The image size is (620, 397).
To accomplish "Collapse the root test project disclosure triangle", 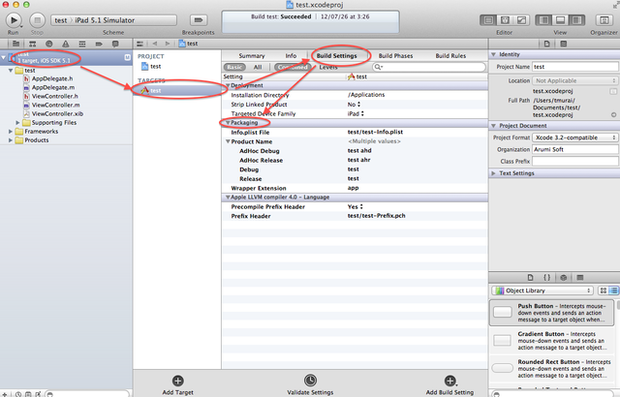I will point(4,58).
